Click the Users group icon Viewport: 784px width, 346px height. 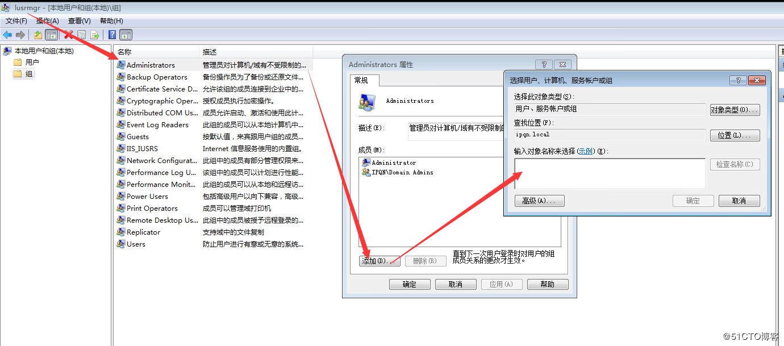click(x=121, y=244)
